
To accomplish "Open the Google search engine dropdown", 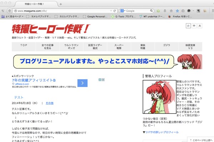I will point(123,11).
